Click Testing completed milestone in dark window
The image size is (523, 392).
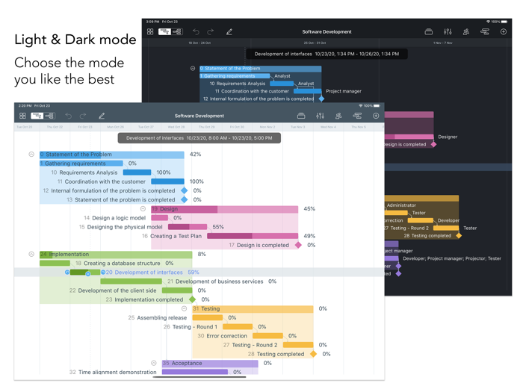point(459,236)
